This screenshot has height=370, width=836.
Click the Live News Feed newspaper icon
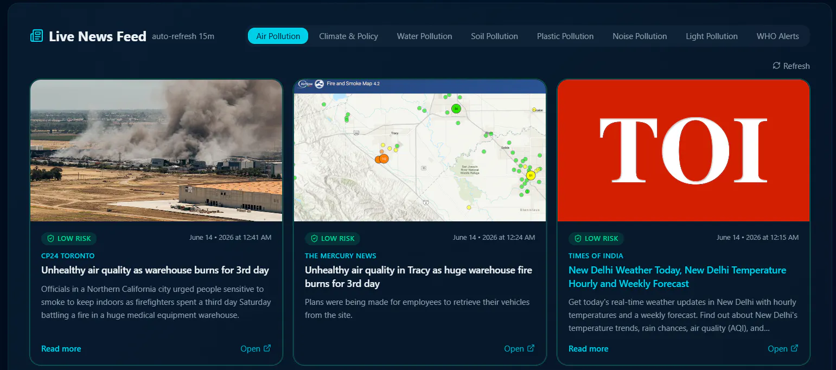(x=37, y=36)
